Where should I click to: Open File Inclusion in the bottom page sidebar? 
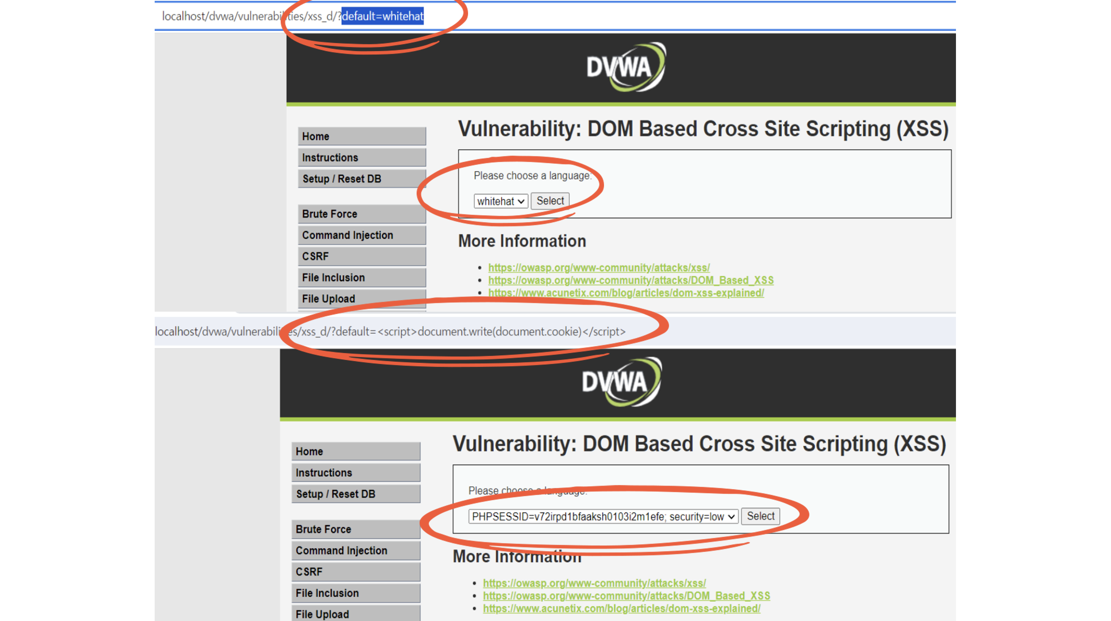356,593
